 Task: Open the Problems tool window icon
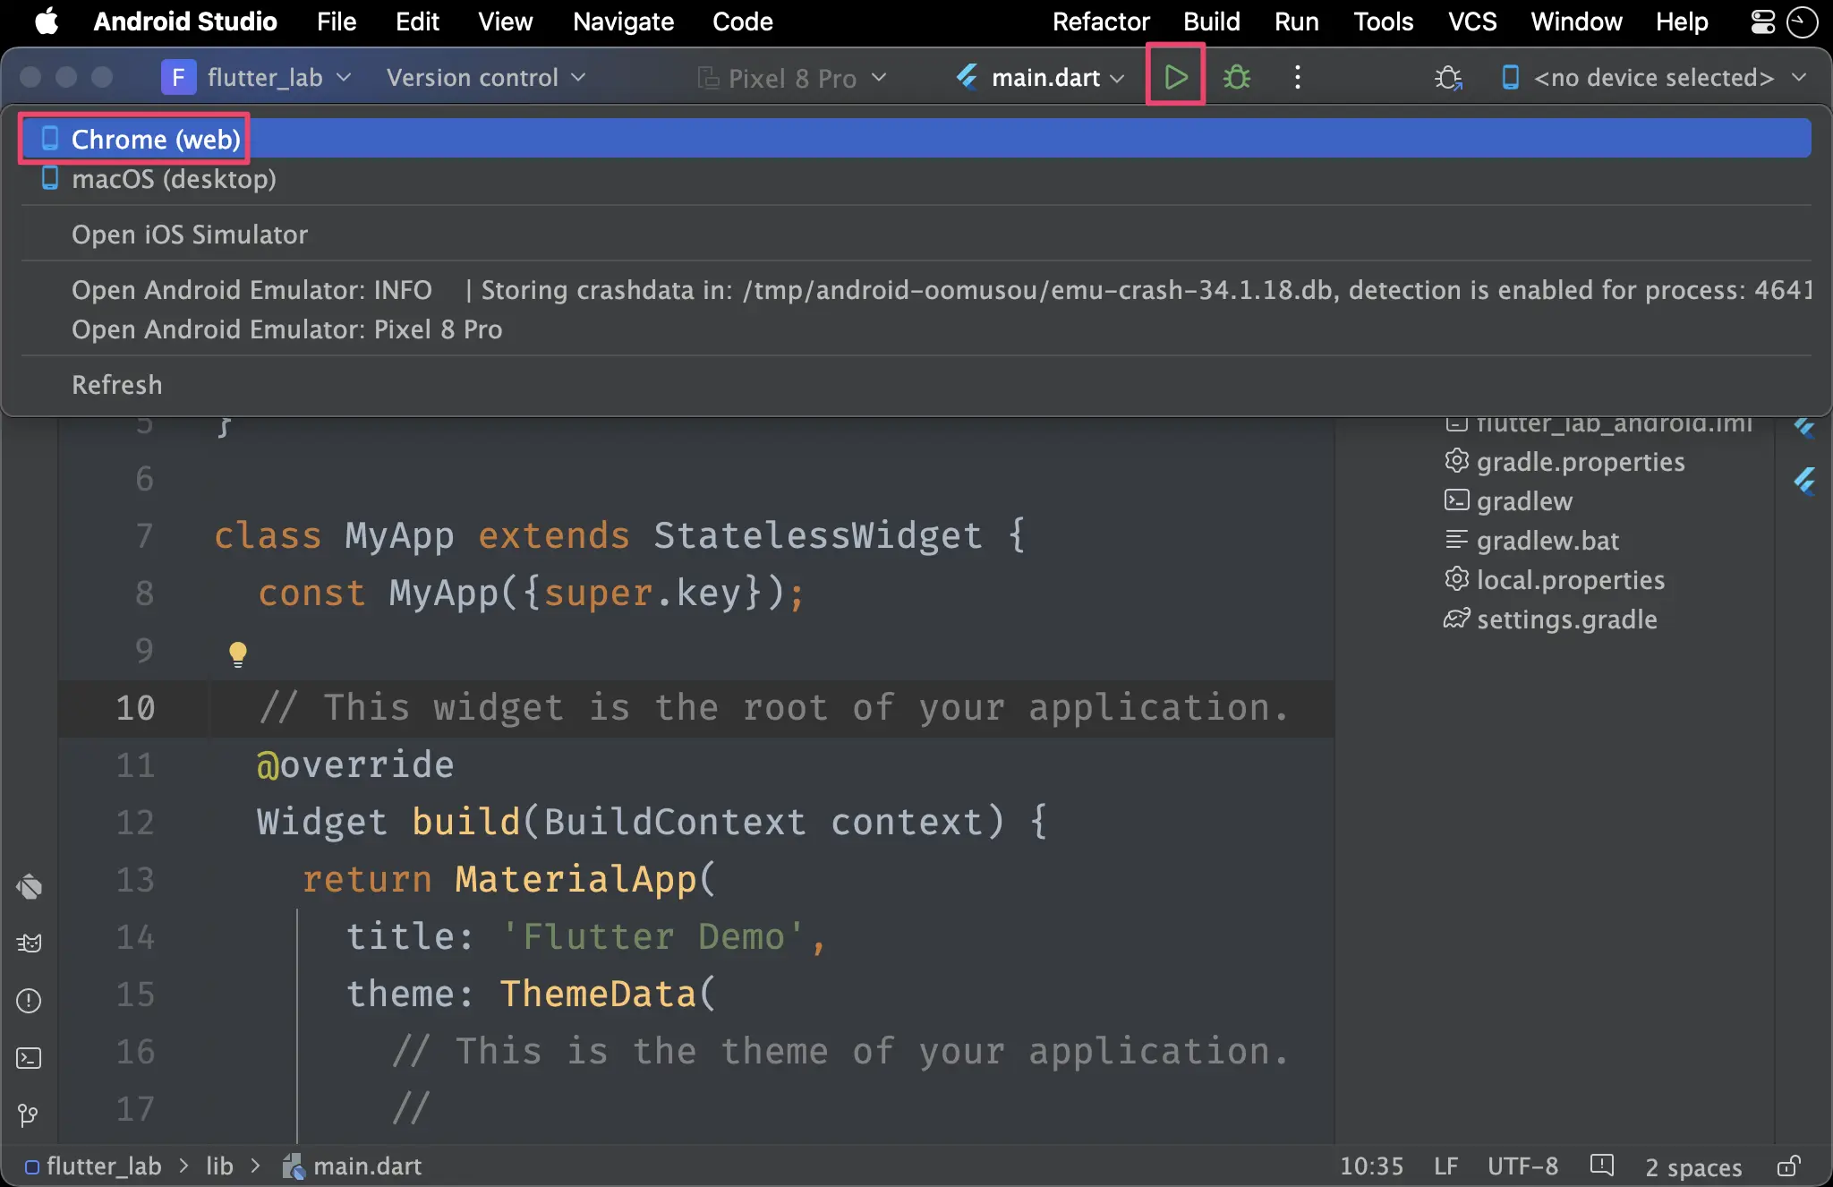click(29, 1000)
